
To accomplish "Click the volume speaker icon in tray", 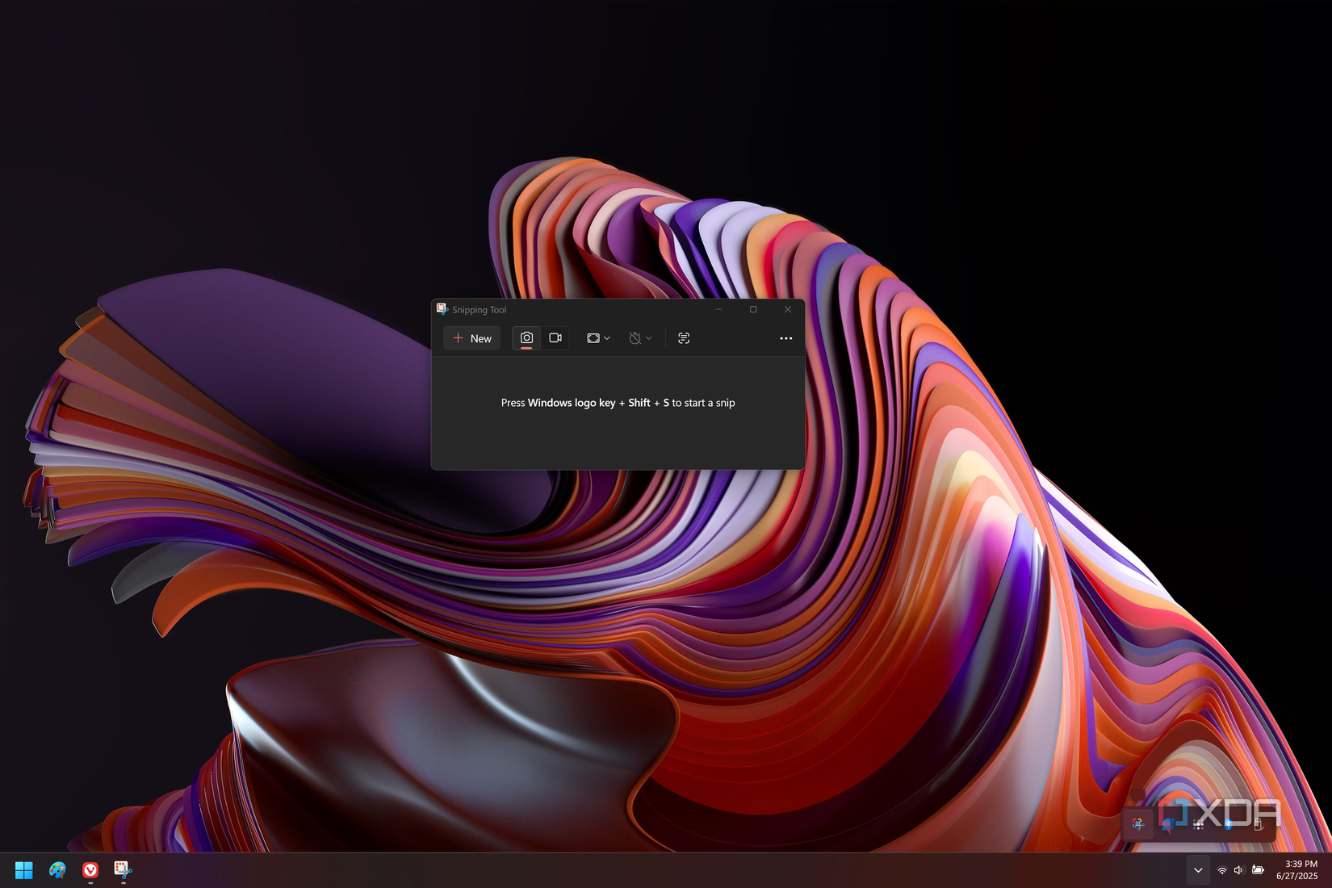I will [x=1238, y=870].
